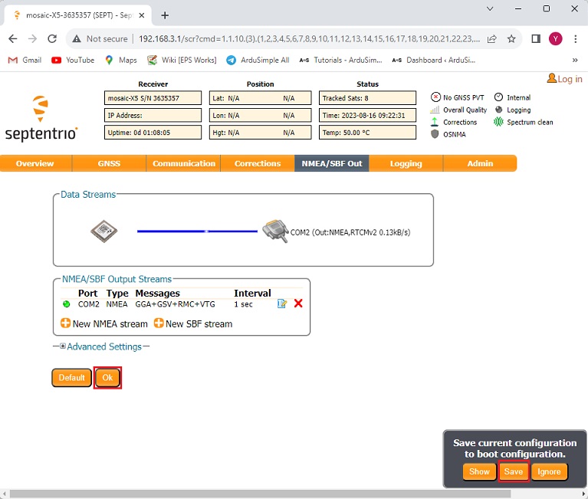Click the Septentrio logo
The width and height of the screenshot is (588, 499).
41,119
